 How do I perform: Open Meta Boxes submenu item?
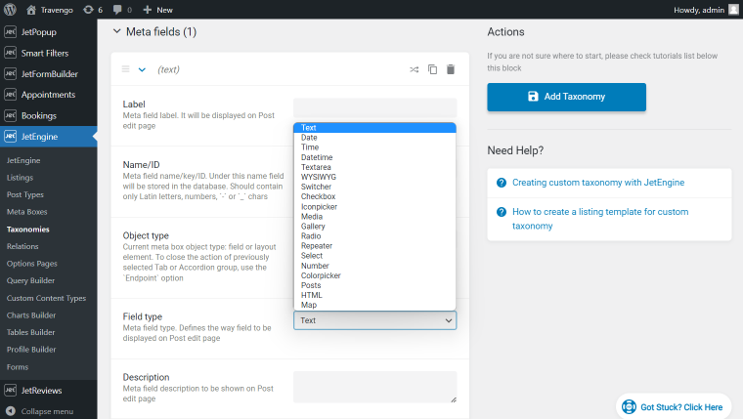pos(27,212)
